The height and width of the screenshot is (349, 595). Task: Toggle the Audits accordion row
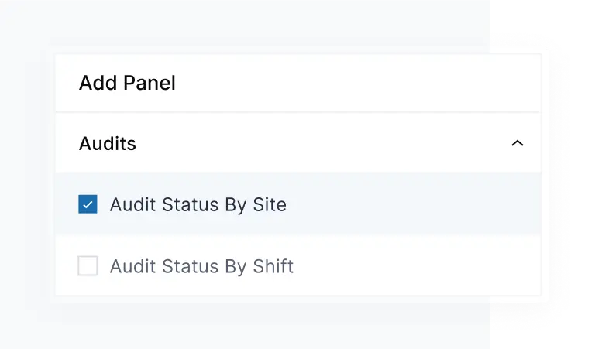click(x=297, y=143)
